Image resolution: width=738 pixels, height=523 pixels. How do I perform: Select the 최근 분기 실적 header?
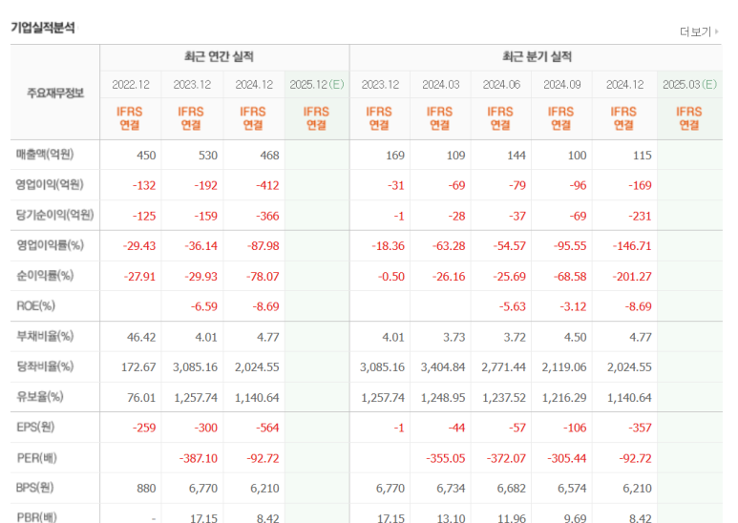(x=537, y=57)
